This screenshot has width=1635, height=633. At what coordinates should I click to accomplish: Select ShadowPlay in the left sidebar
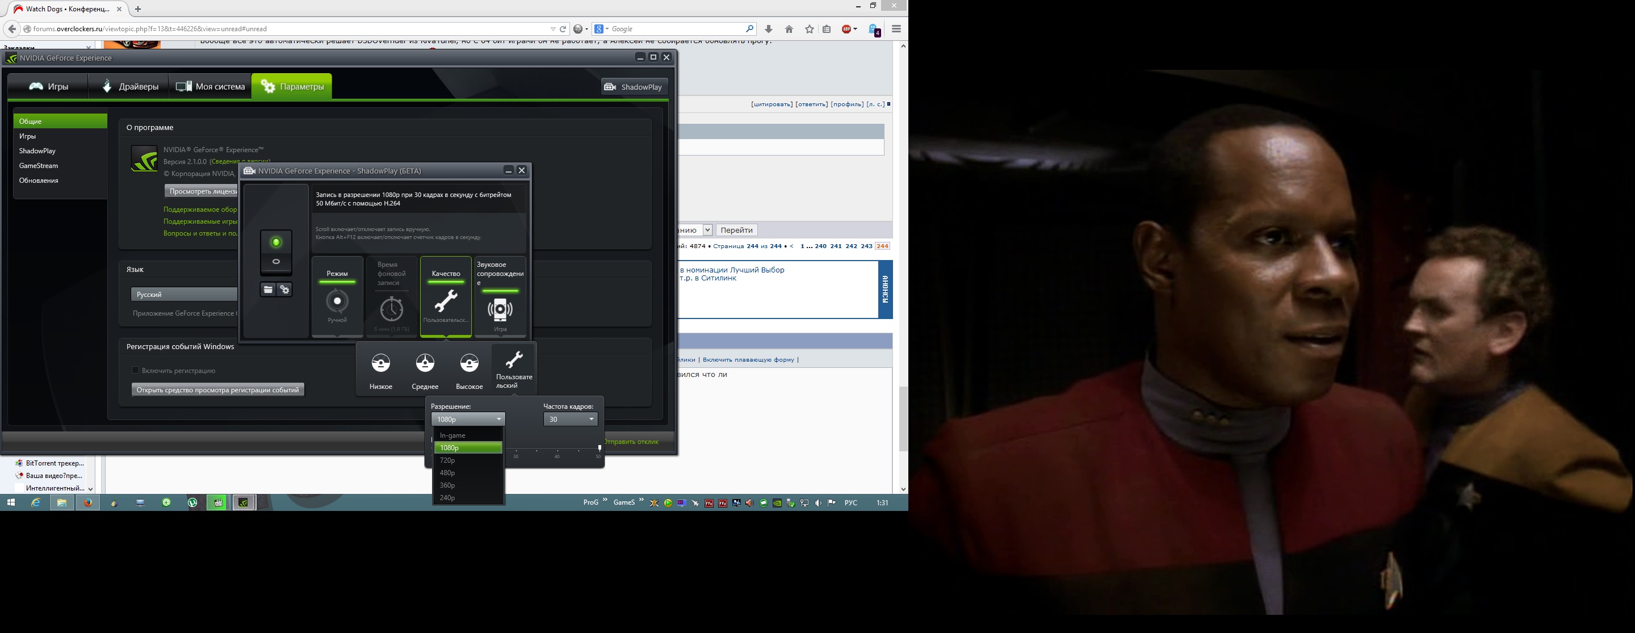37,151
